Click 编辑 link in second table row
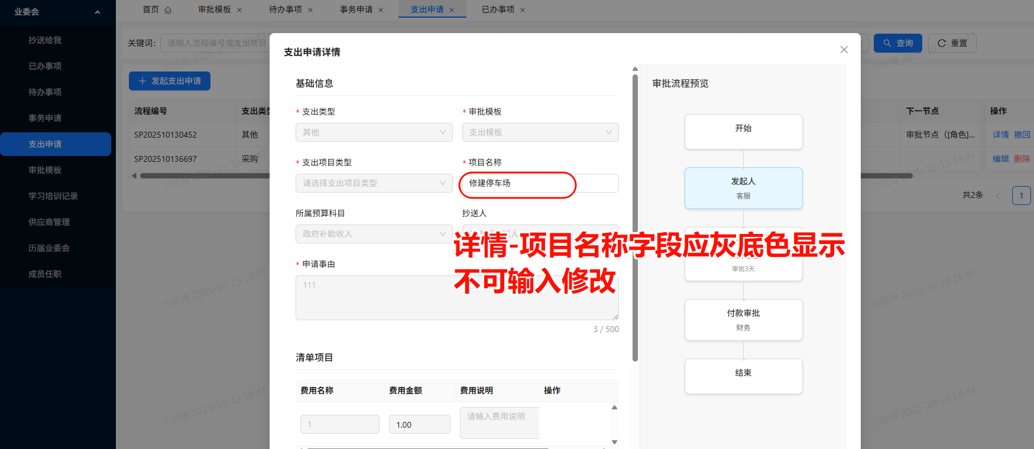This screenshot has height=449, width=1034. point(1000,159)
